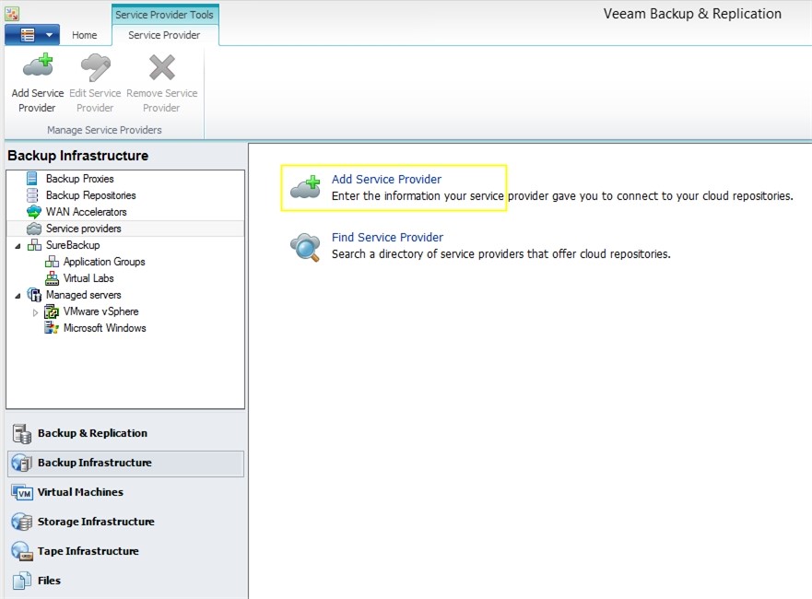The width and height of the screenshot is (812, 599).
Task: Click the Find Service Provider link
Action: click(387, 237)
